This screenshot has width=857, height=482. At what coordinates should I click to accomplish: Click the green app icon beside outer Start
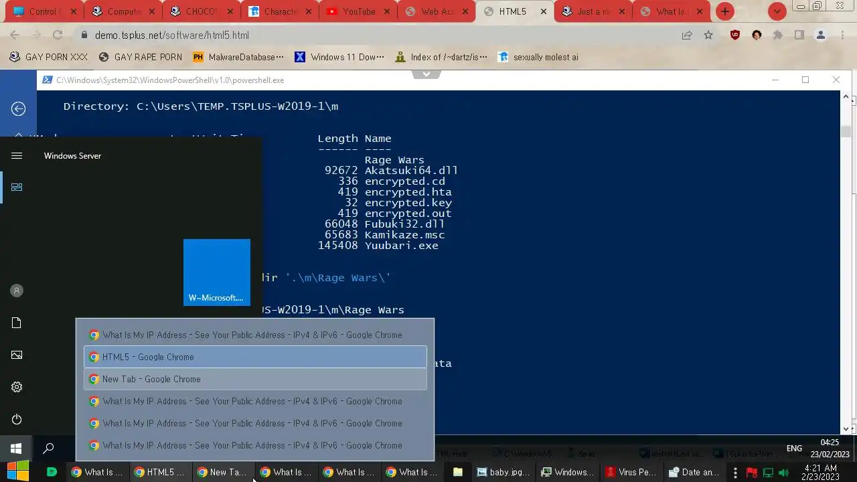[52, 472]
